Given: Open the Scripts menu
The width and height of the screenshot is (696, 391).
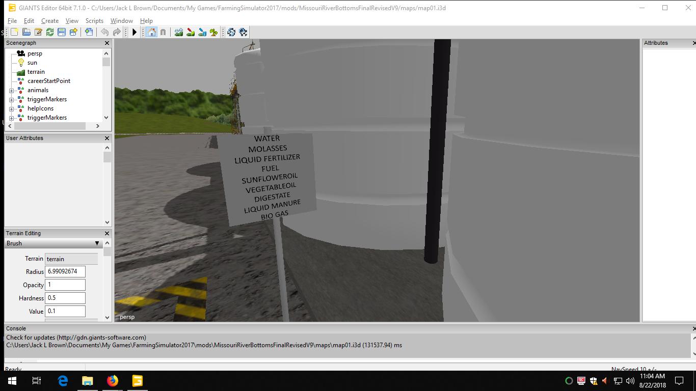Looking at the screenshot, I should [x=94, y=21].
